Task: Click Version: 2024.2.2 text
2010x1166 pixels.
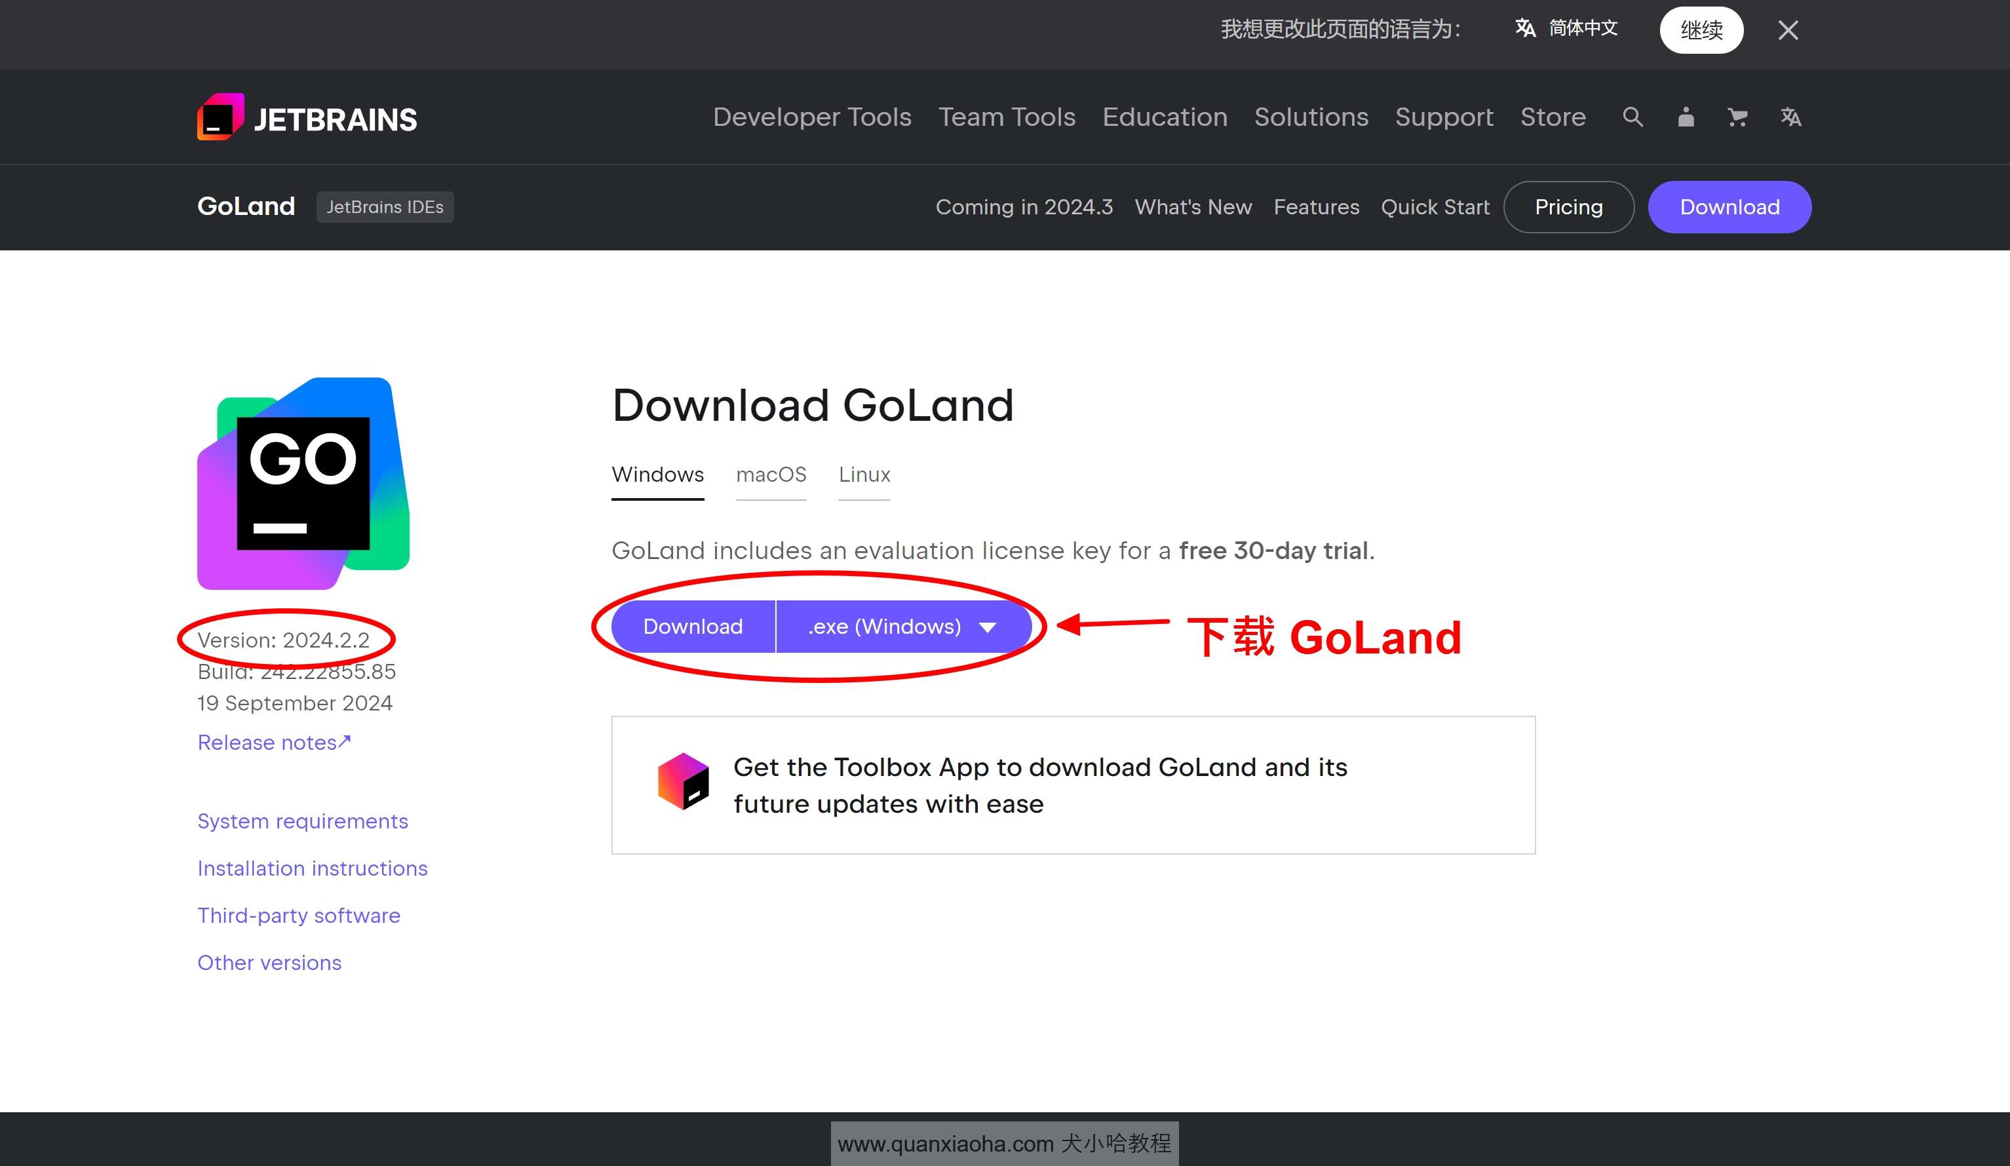Action: (283, 640)
